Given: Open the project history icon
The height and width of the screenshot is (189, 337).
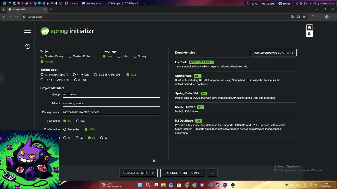Looking at the screenshot, I should tap(28, 46).
